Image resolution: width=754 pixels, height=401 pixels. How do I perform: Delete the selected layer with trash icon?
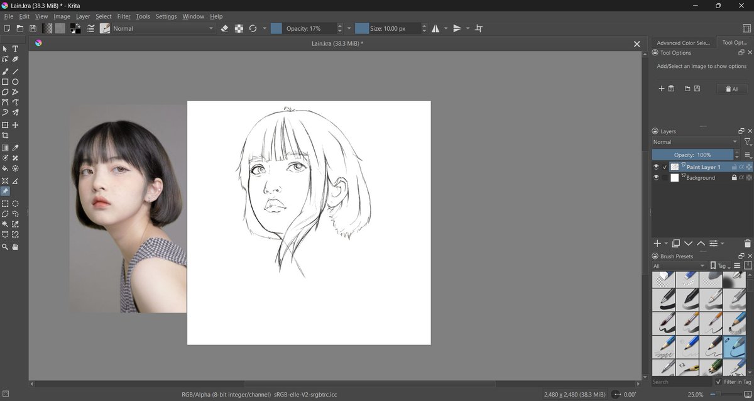tap(747, 243)
